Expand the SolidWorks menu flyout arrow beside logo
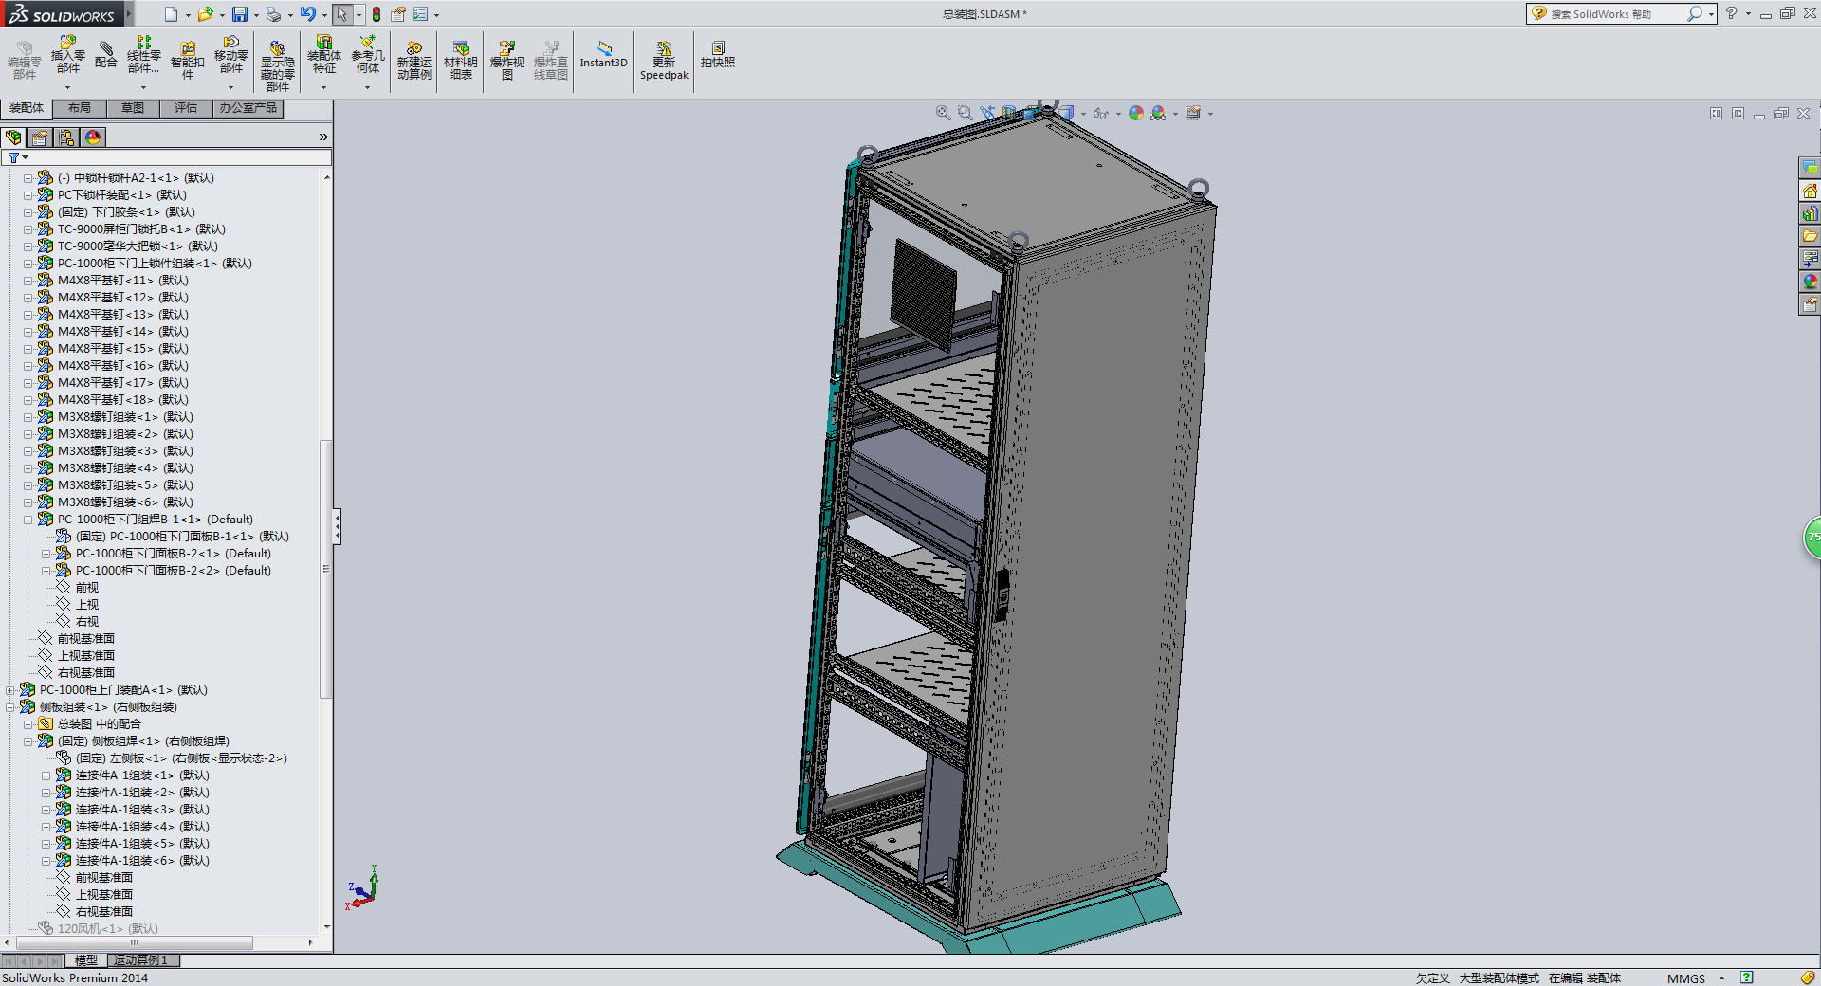This screenshot has height=986, width=1821. click(129, 14)
